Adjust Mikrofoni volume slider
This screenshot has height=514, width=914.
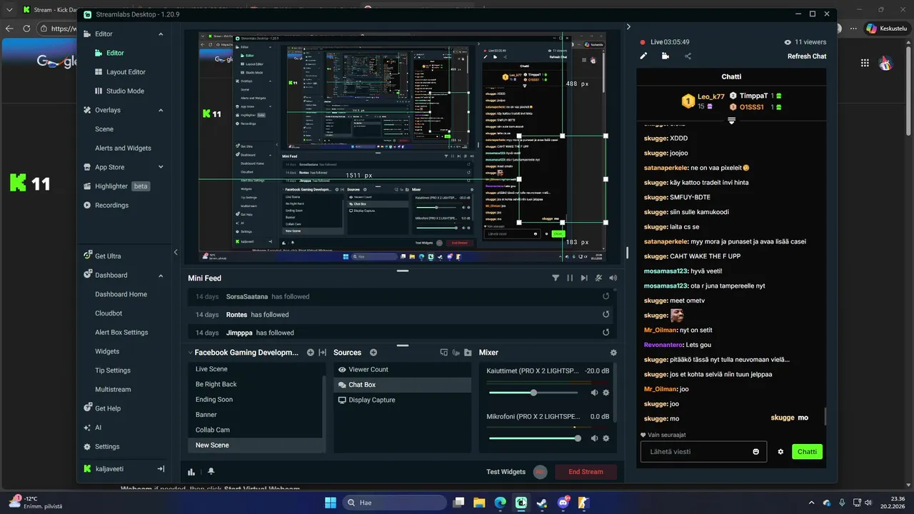pos(578,438)
